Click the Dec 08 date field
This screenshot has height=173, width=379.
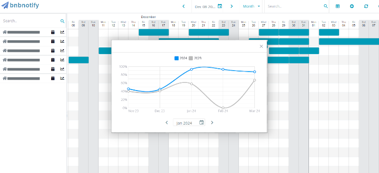pyautogui.click(x=205, y=7)
